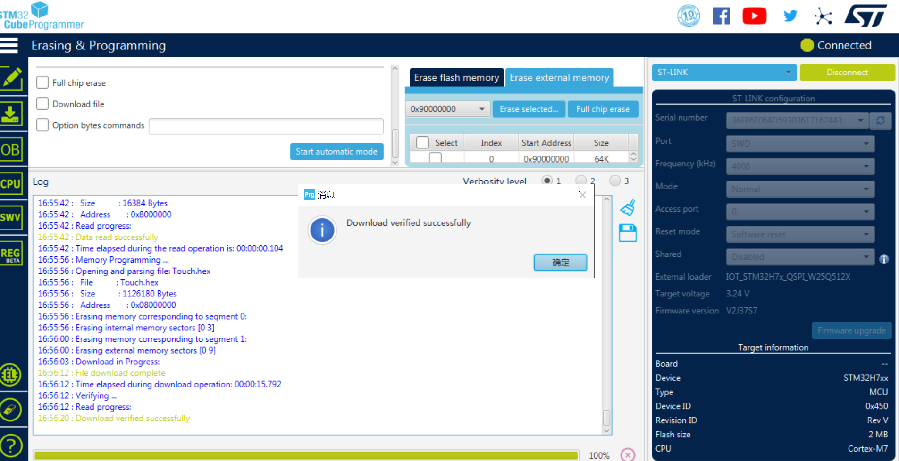Check the Select all sectors header checkbox
Screen dimensions: 899x461
pos(422,142)
